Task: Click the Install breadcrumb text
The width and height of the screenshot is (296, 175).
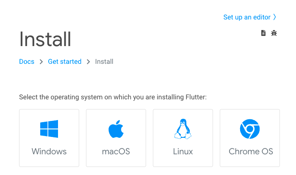Action: pos(104,62)
